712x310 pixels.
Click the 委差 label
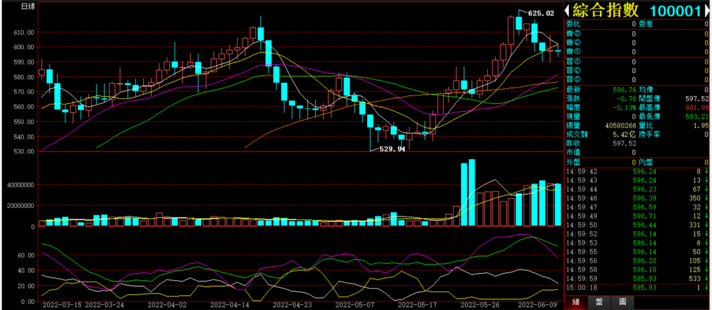[645, 24]
